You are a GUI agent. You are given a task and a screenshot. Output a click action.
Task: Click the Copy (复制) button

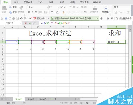[13, 12]
